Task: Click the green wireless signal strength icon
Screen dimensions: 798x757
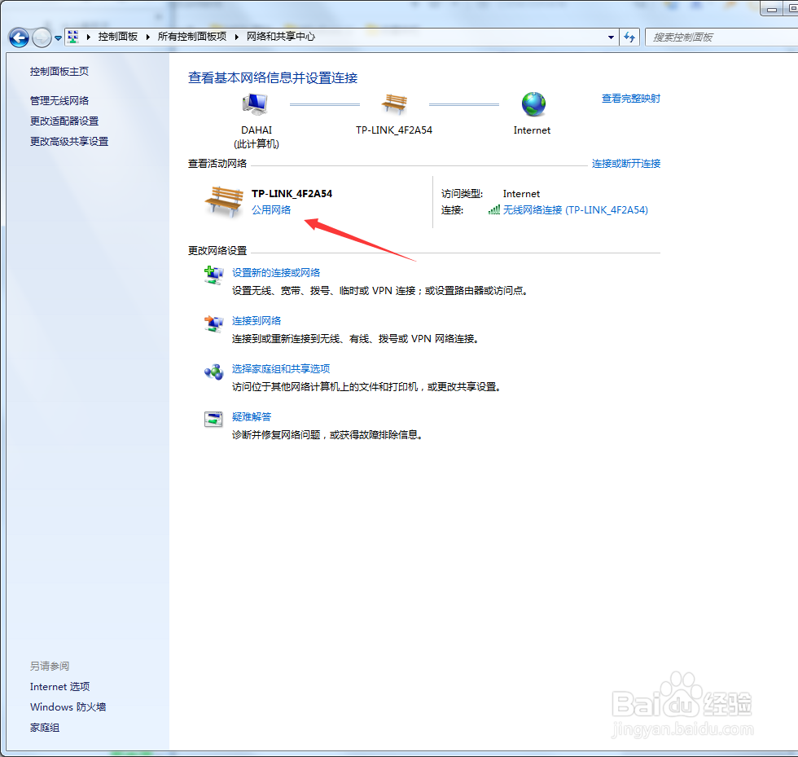Action: [x=494, y=209]
